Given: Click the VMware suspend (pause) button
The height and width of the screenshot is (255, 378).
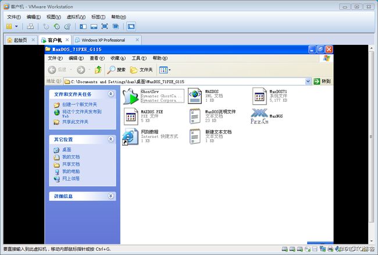Looking at the screenshot, I should click(x=9, y=26).
